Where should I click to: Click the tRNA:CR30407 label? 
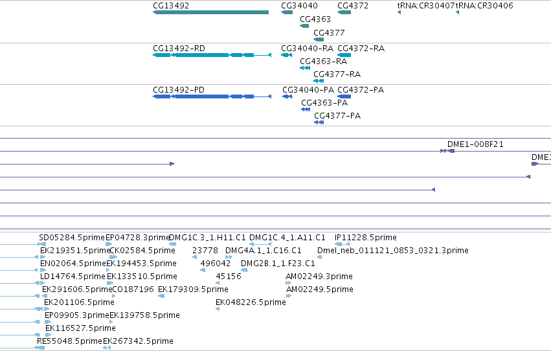point(425,6)
